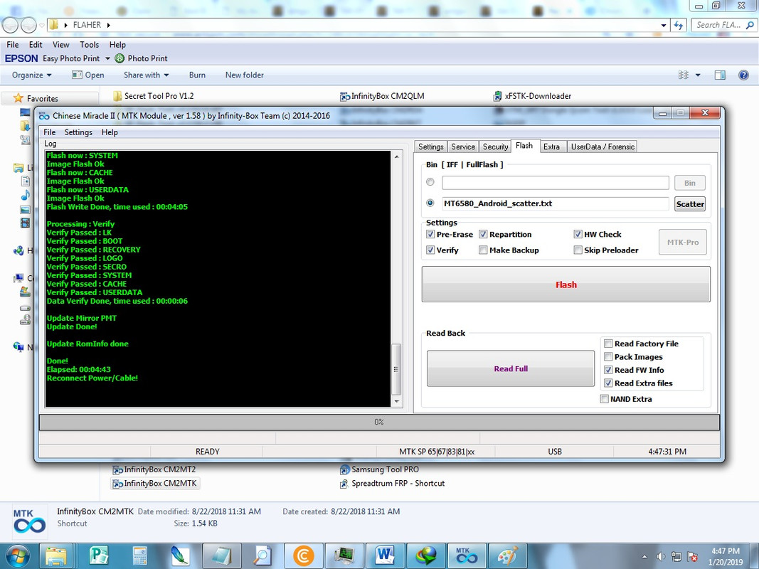Click the red Flash button
The image size is (759, 569).
pyautogui.click(x=566, y=284)
